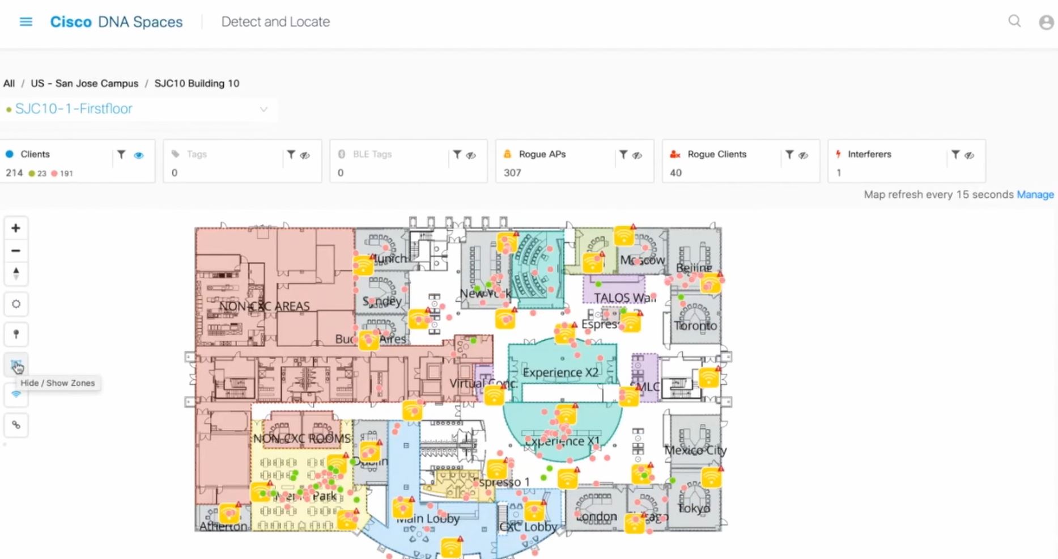Click the Cisco DNA Spaces logo

(x=116, y=22)
